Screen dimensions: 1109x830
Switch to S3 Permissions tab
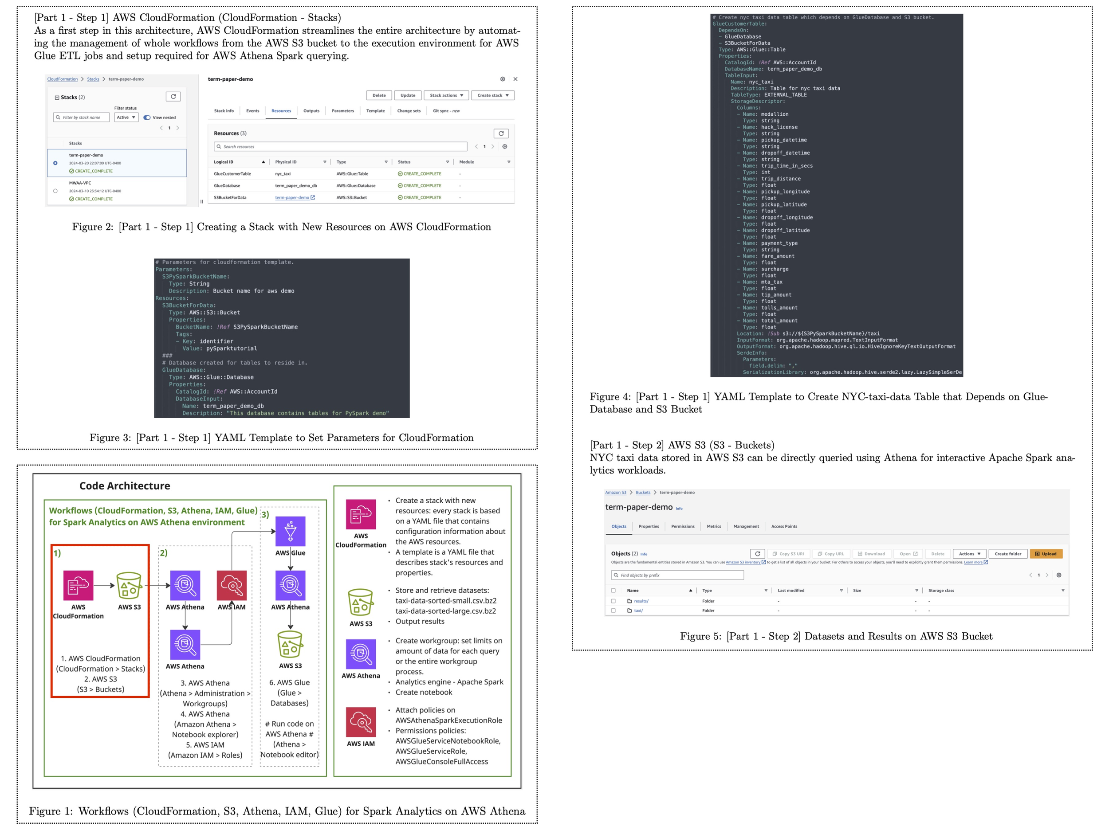(683, 526)
